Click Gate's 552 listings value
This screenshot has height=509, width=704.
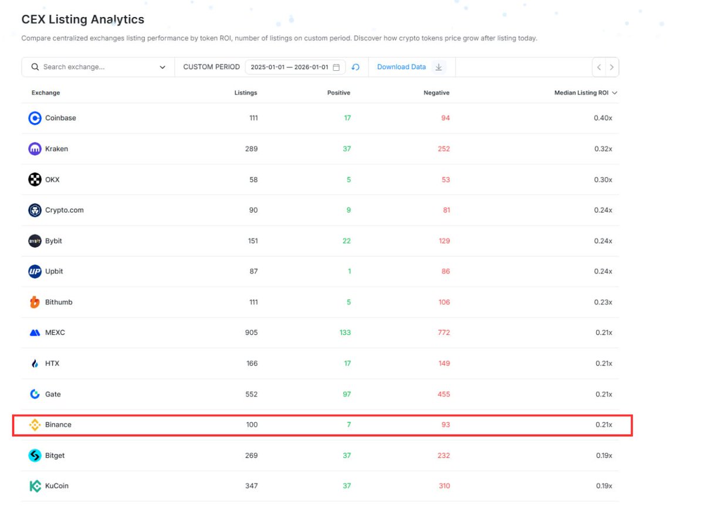(251, 394)
